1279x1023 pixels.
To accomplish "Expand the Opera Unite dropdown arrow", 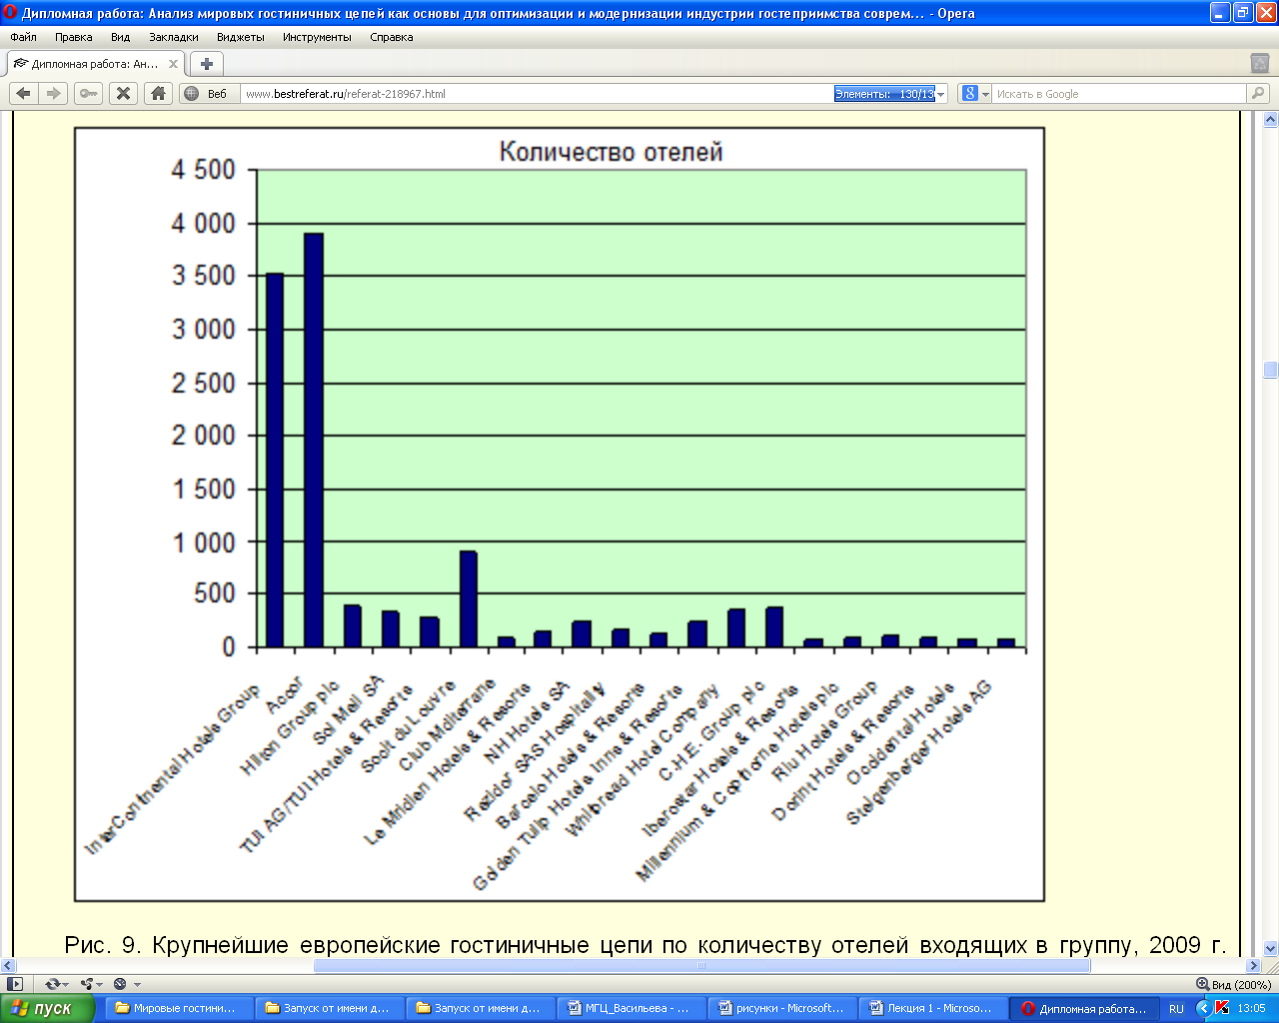I will pos(100,985).
